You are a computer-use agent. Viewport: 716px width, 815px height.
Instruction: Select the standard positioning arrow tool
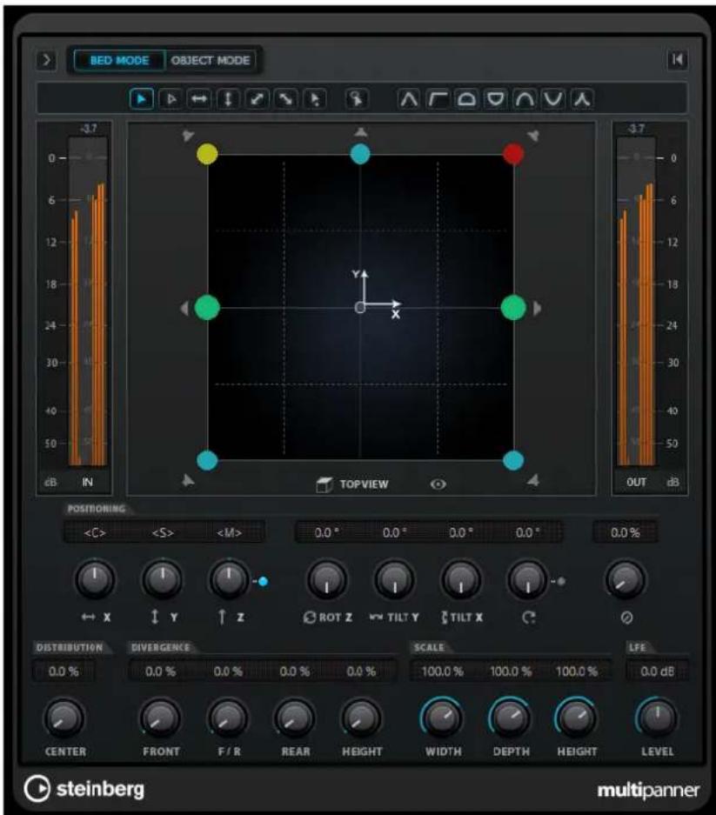point(142,99)
